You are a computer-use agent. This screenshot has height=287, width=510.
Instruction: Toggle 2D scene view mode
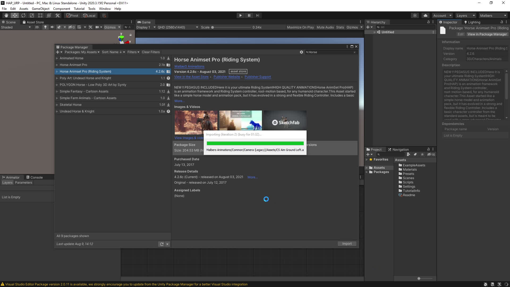37,27
